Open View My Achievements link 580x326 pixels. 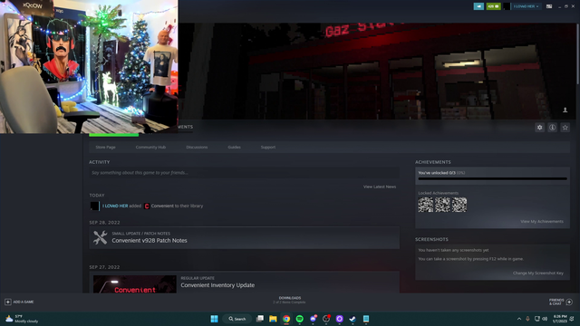coord(542,221)
